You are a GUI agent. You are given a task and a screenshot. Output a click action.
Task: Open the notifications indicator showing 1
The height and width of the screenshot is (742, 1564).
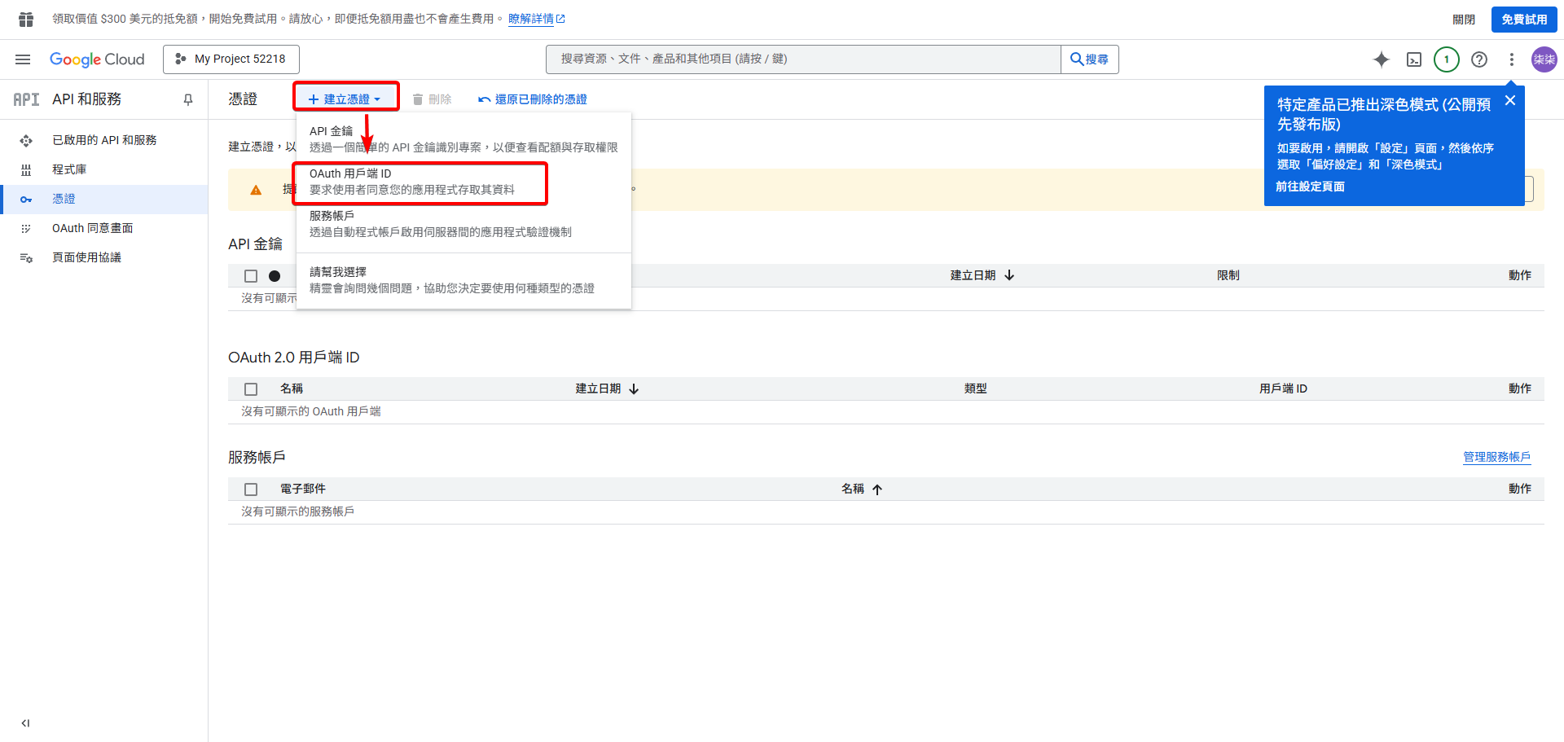(1447, 59)
